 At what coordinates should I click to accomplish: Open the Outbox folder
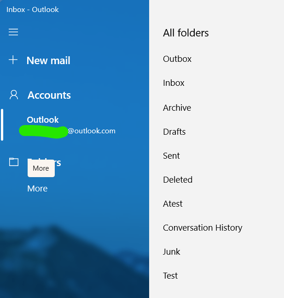[x=177, y=59]
